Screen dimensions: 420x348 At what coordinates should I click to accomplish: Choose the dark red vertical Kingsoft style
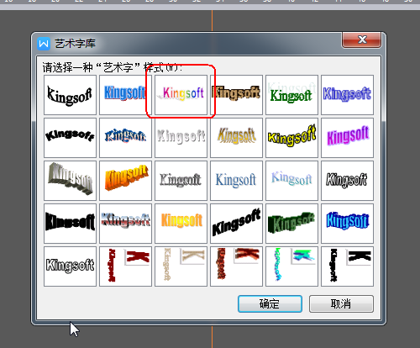[125, 266]
